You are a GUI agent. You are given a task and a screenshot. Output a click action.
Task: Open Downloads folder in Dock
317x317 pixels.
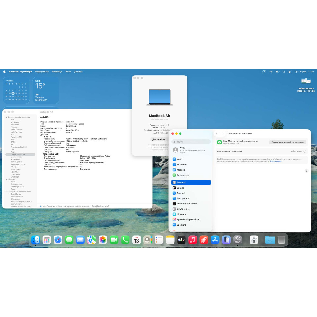[270, 240]
